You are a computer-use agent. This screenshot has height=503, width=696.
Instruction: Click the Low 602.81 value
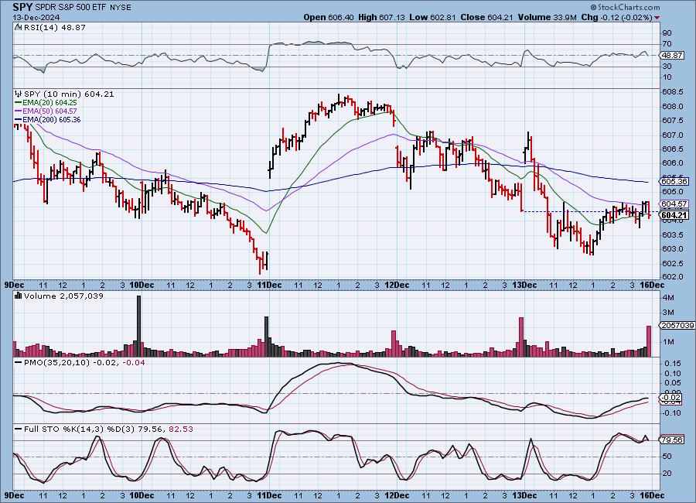[433, 17]
